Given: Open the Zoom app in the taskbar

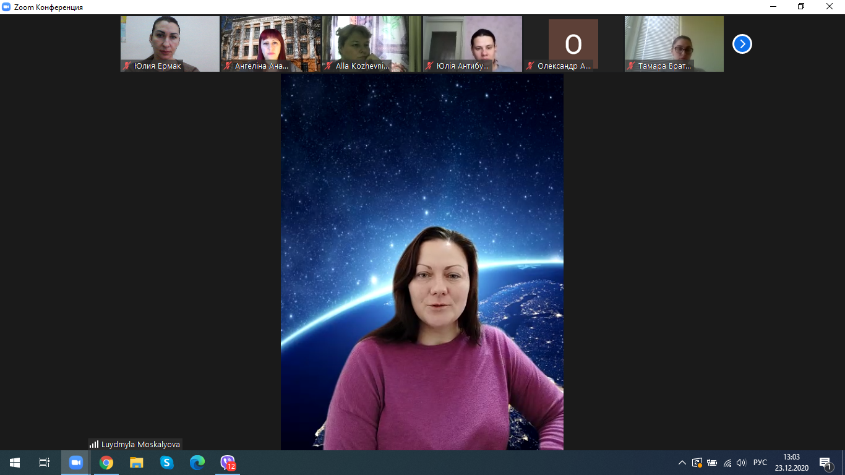Looking at the screenshot, I should pyautogui.click(x=76, y=463).
